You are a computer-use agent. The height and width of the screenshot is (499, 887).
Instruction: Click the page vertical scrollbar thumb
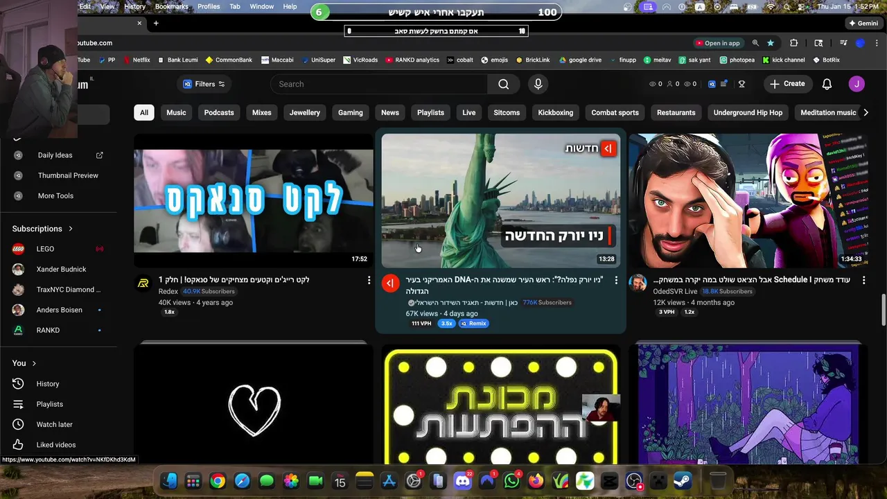[x=884, y=308]
